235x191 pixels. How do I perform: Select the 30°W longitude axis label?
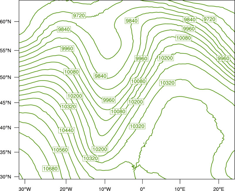(x=25, y=189)
